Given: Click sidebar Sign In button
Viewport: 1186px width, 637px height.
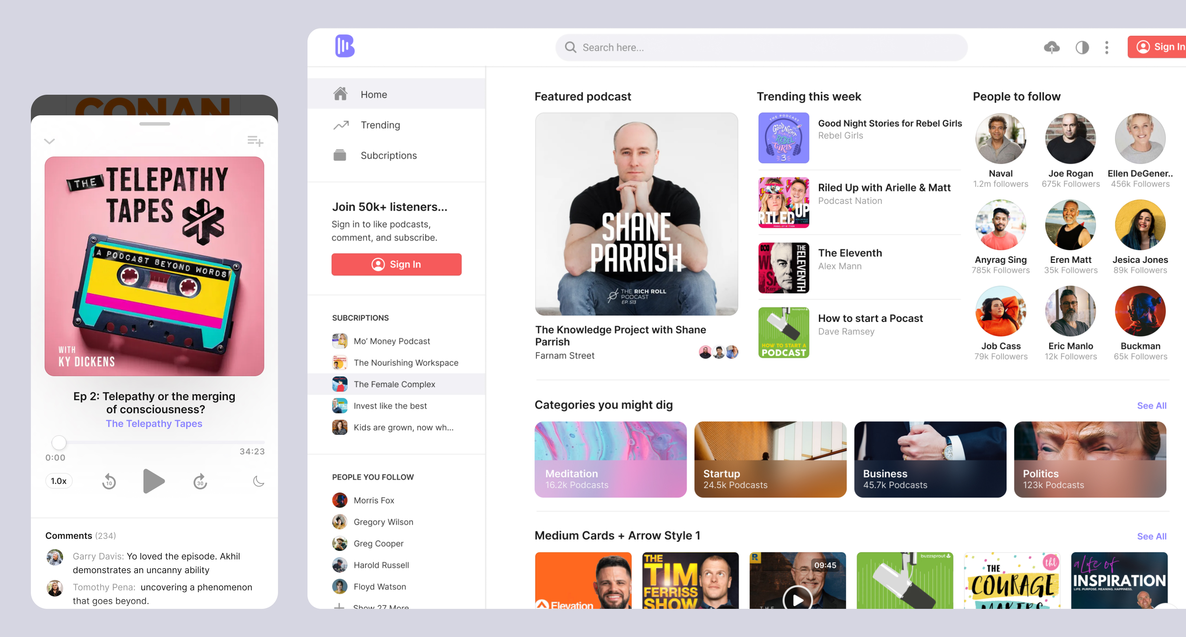Looking at the screenshot, I should coord(396,264).
